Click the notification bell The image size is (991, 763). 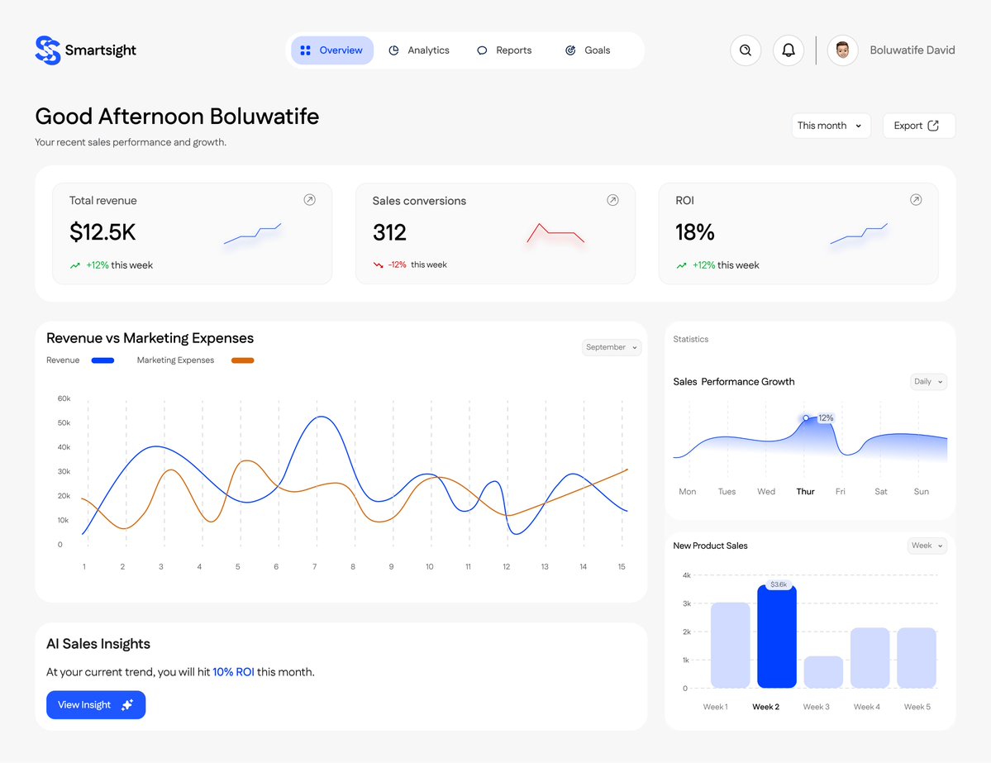tap(789, 50)
